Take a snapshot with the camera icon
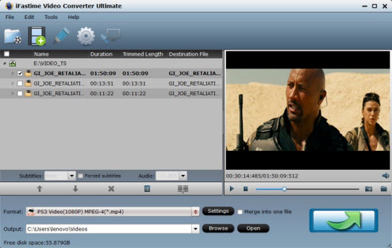392x248 pixels. (369, 189)
